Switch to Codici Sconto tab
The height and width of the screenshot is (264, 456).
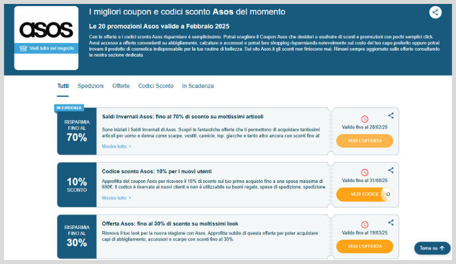point(156,86)
